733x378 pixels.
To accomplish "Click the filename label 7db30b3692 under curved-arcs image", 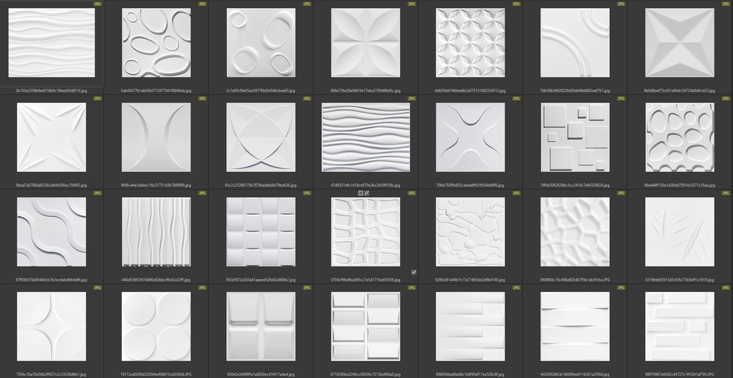I will [575, 91].
